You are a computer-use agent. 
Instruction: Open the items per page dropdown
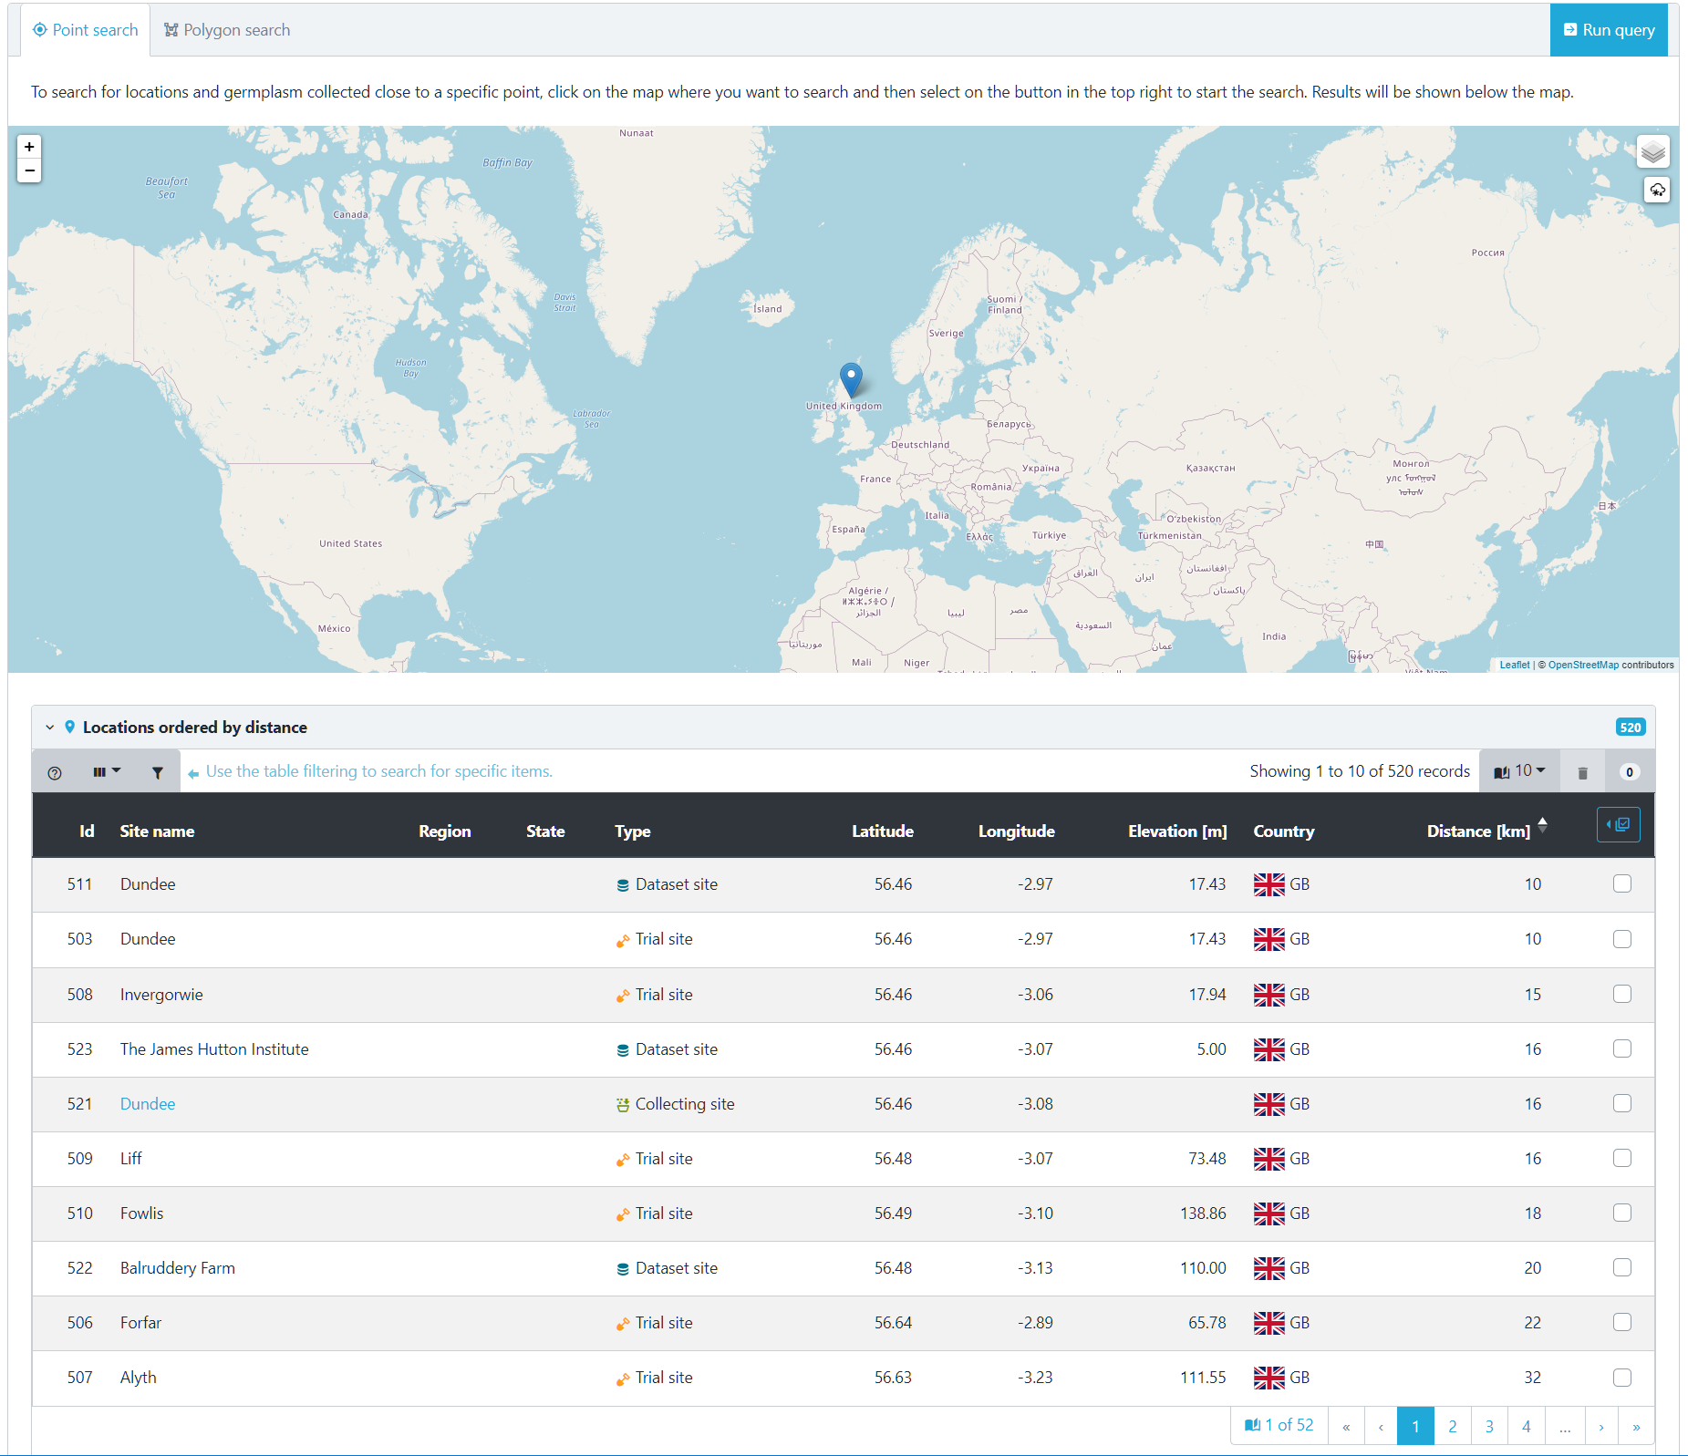pos(1519,771)
